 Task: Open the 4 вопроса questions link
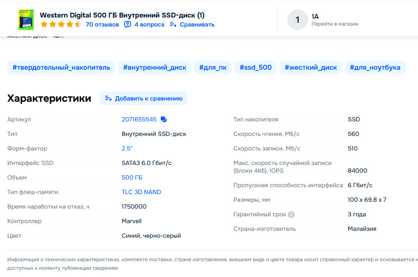click(x=149, y=24)
